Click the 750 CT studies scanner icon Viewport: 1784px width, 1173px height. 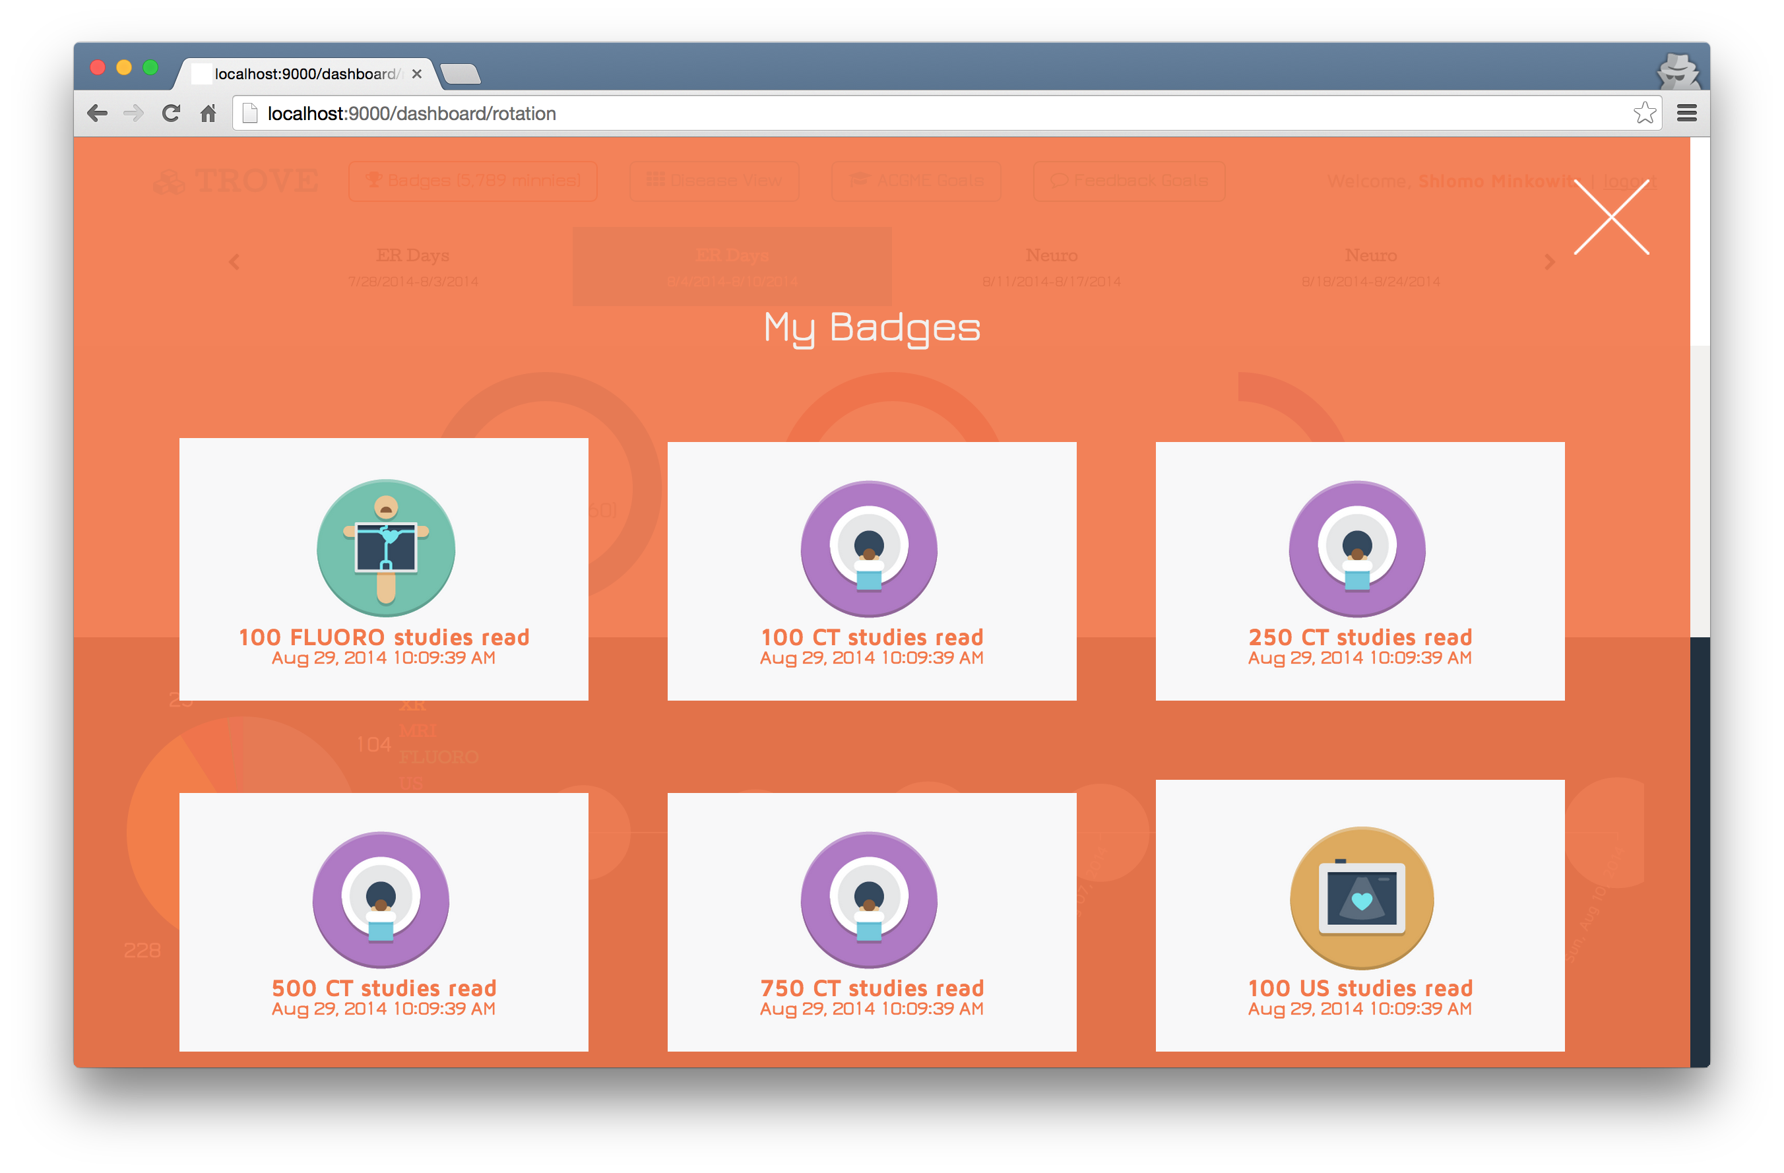click(869, 899)
